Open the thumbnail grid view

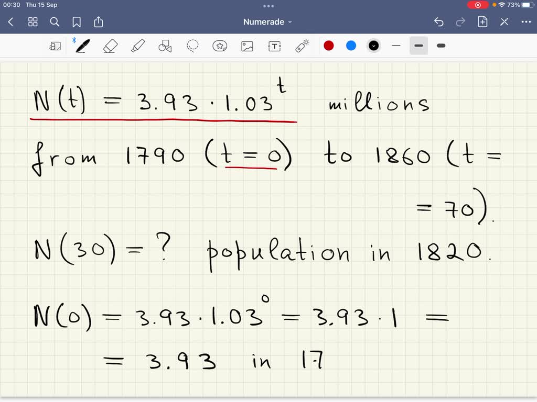click(33, 22)
